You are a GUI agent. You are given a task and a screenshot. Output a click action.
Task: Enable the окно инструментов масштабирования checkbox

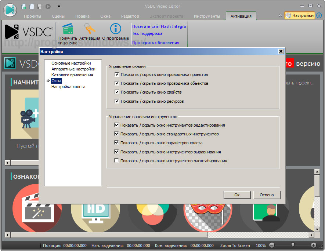tap(116, 160)
